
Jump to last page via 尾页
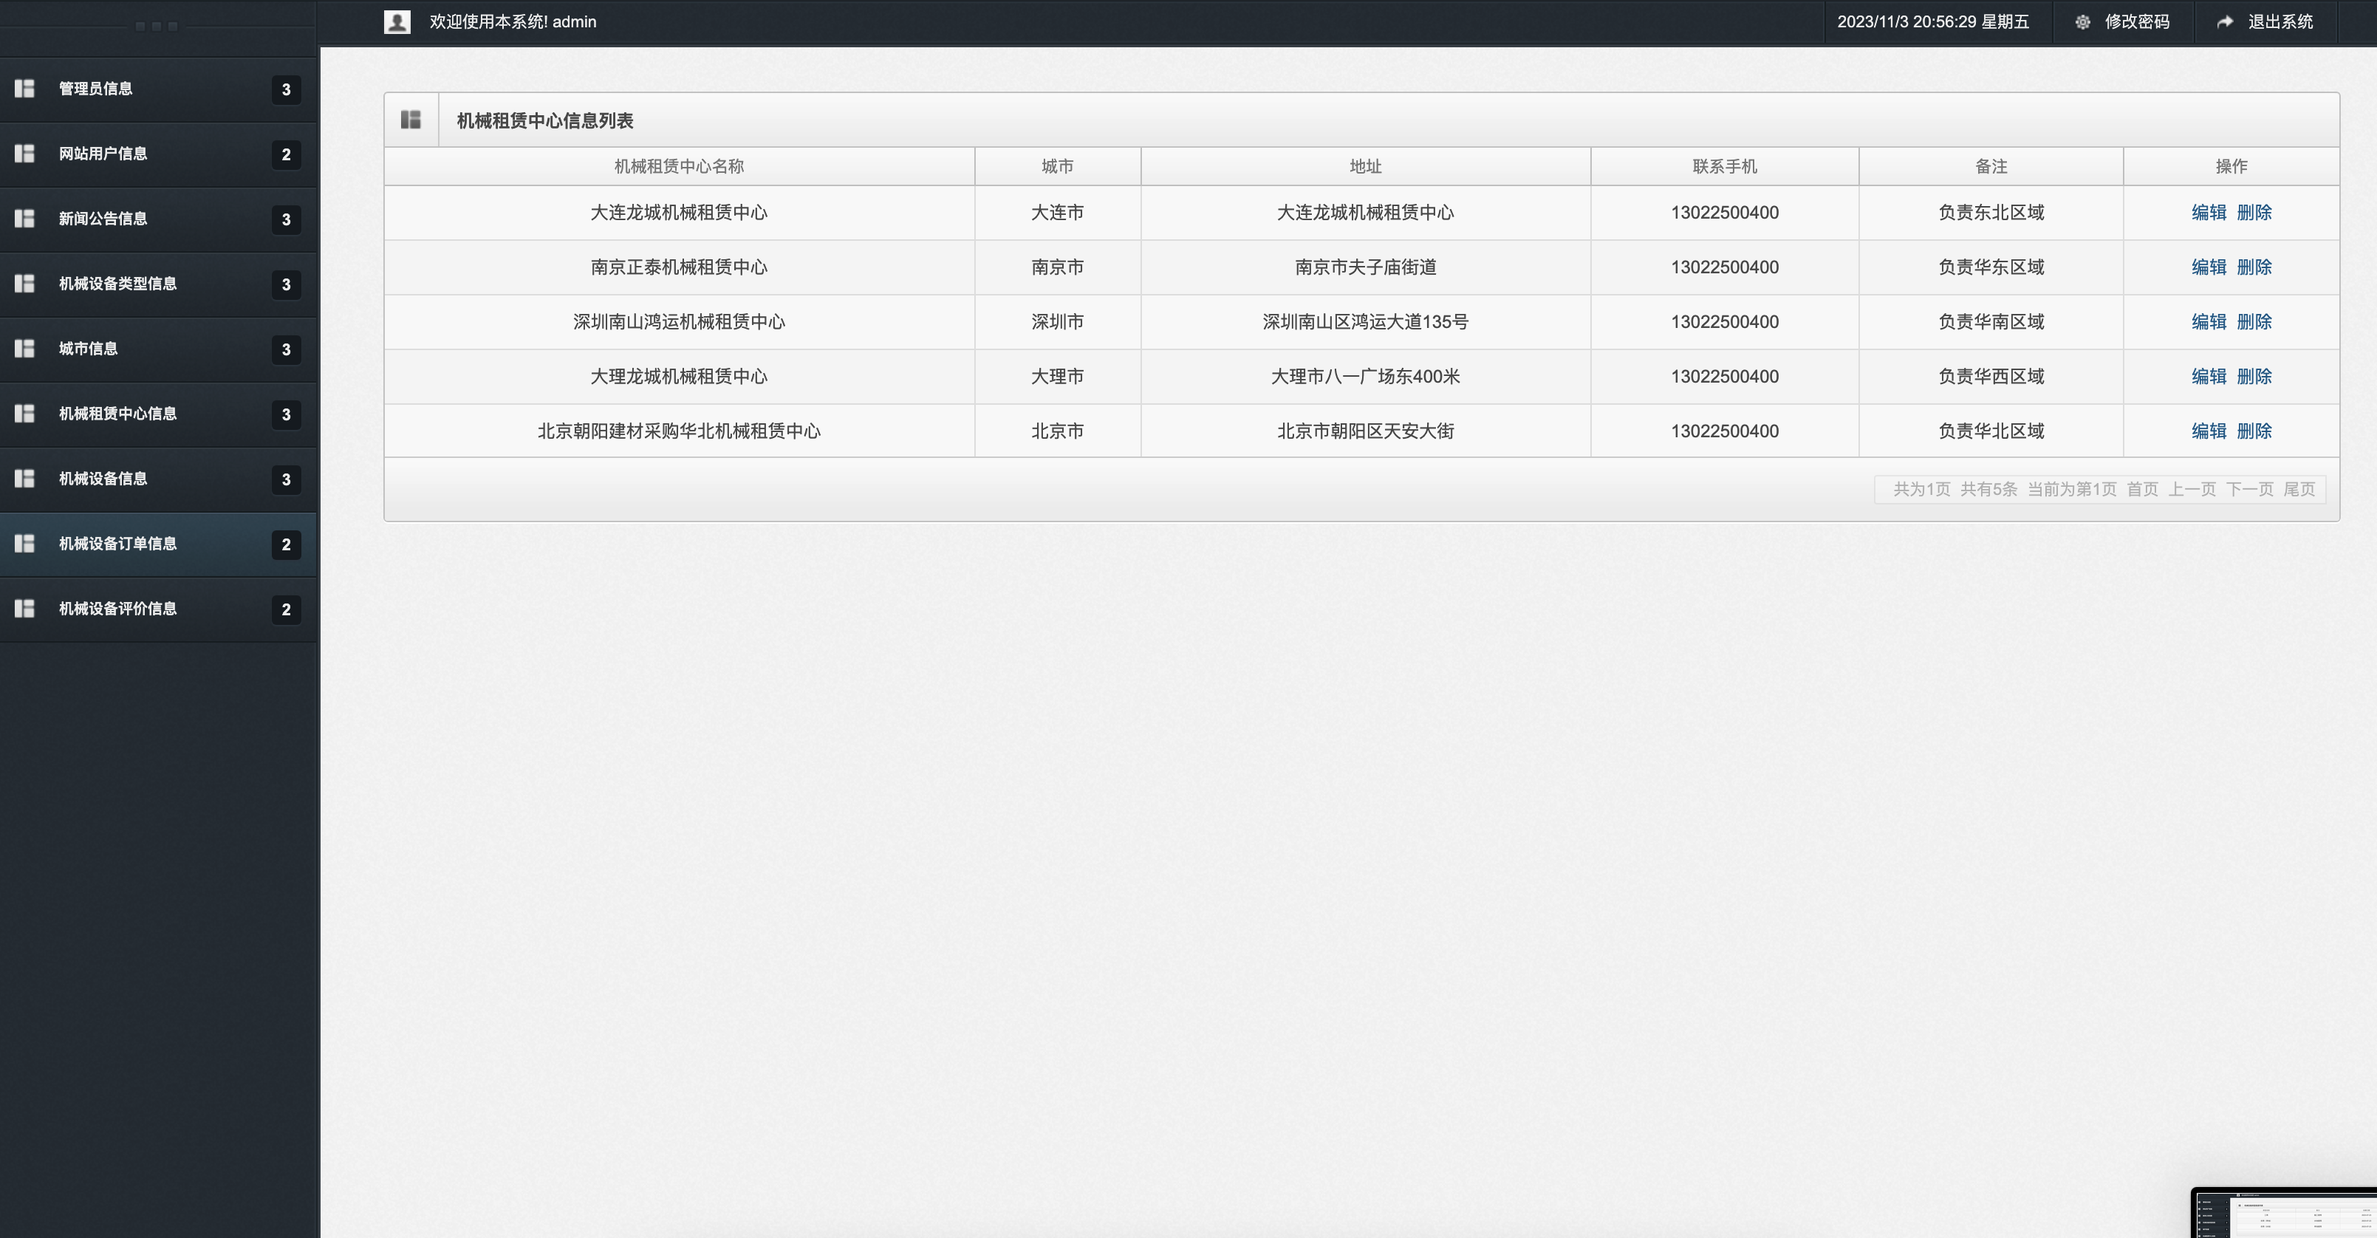pyautogui.click(x=2299, y=490)
